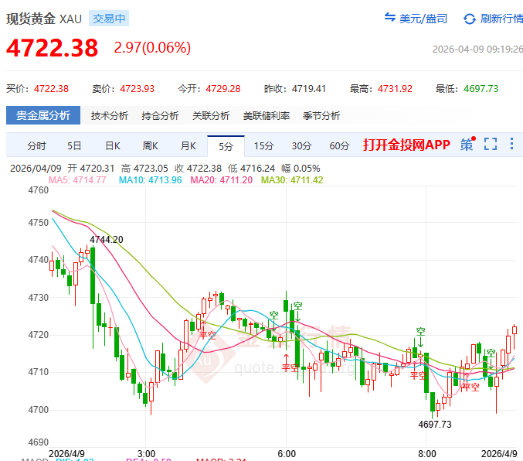Click the 买价 value 4722.38
The height and width of the screenshot is (461, 523).
51,88
